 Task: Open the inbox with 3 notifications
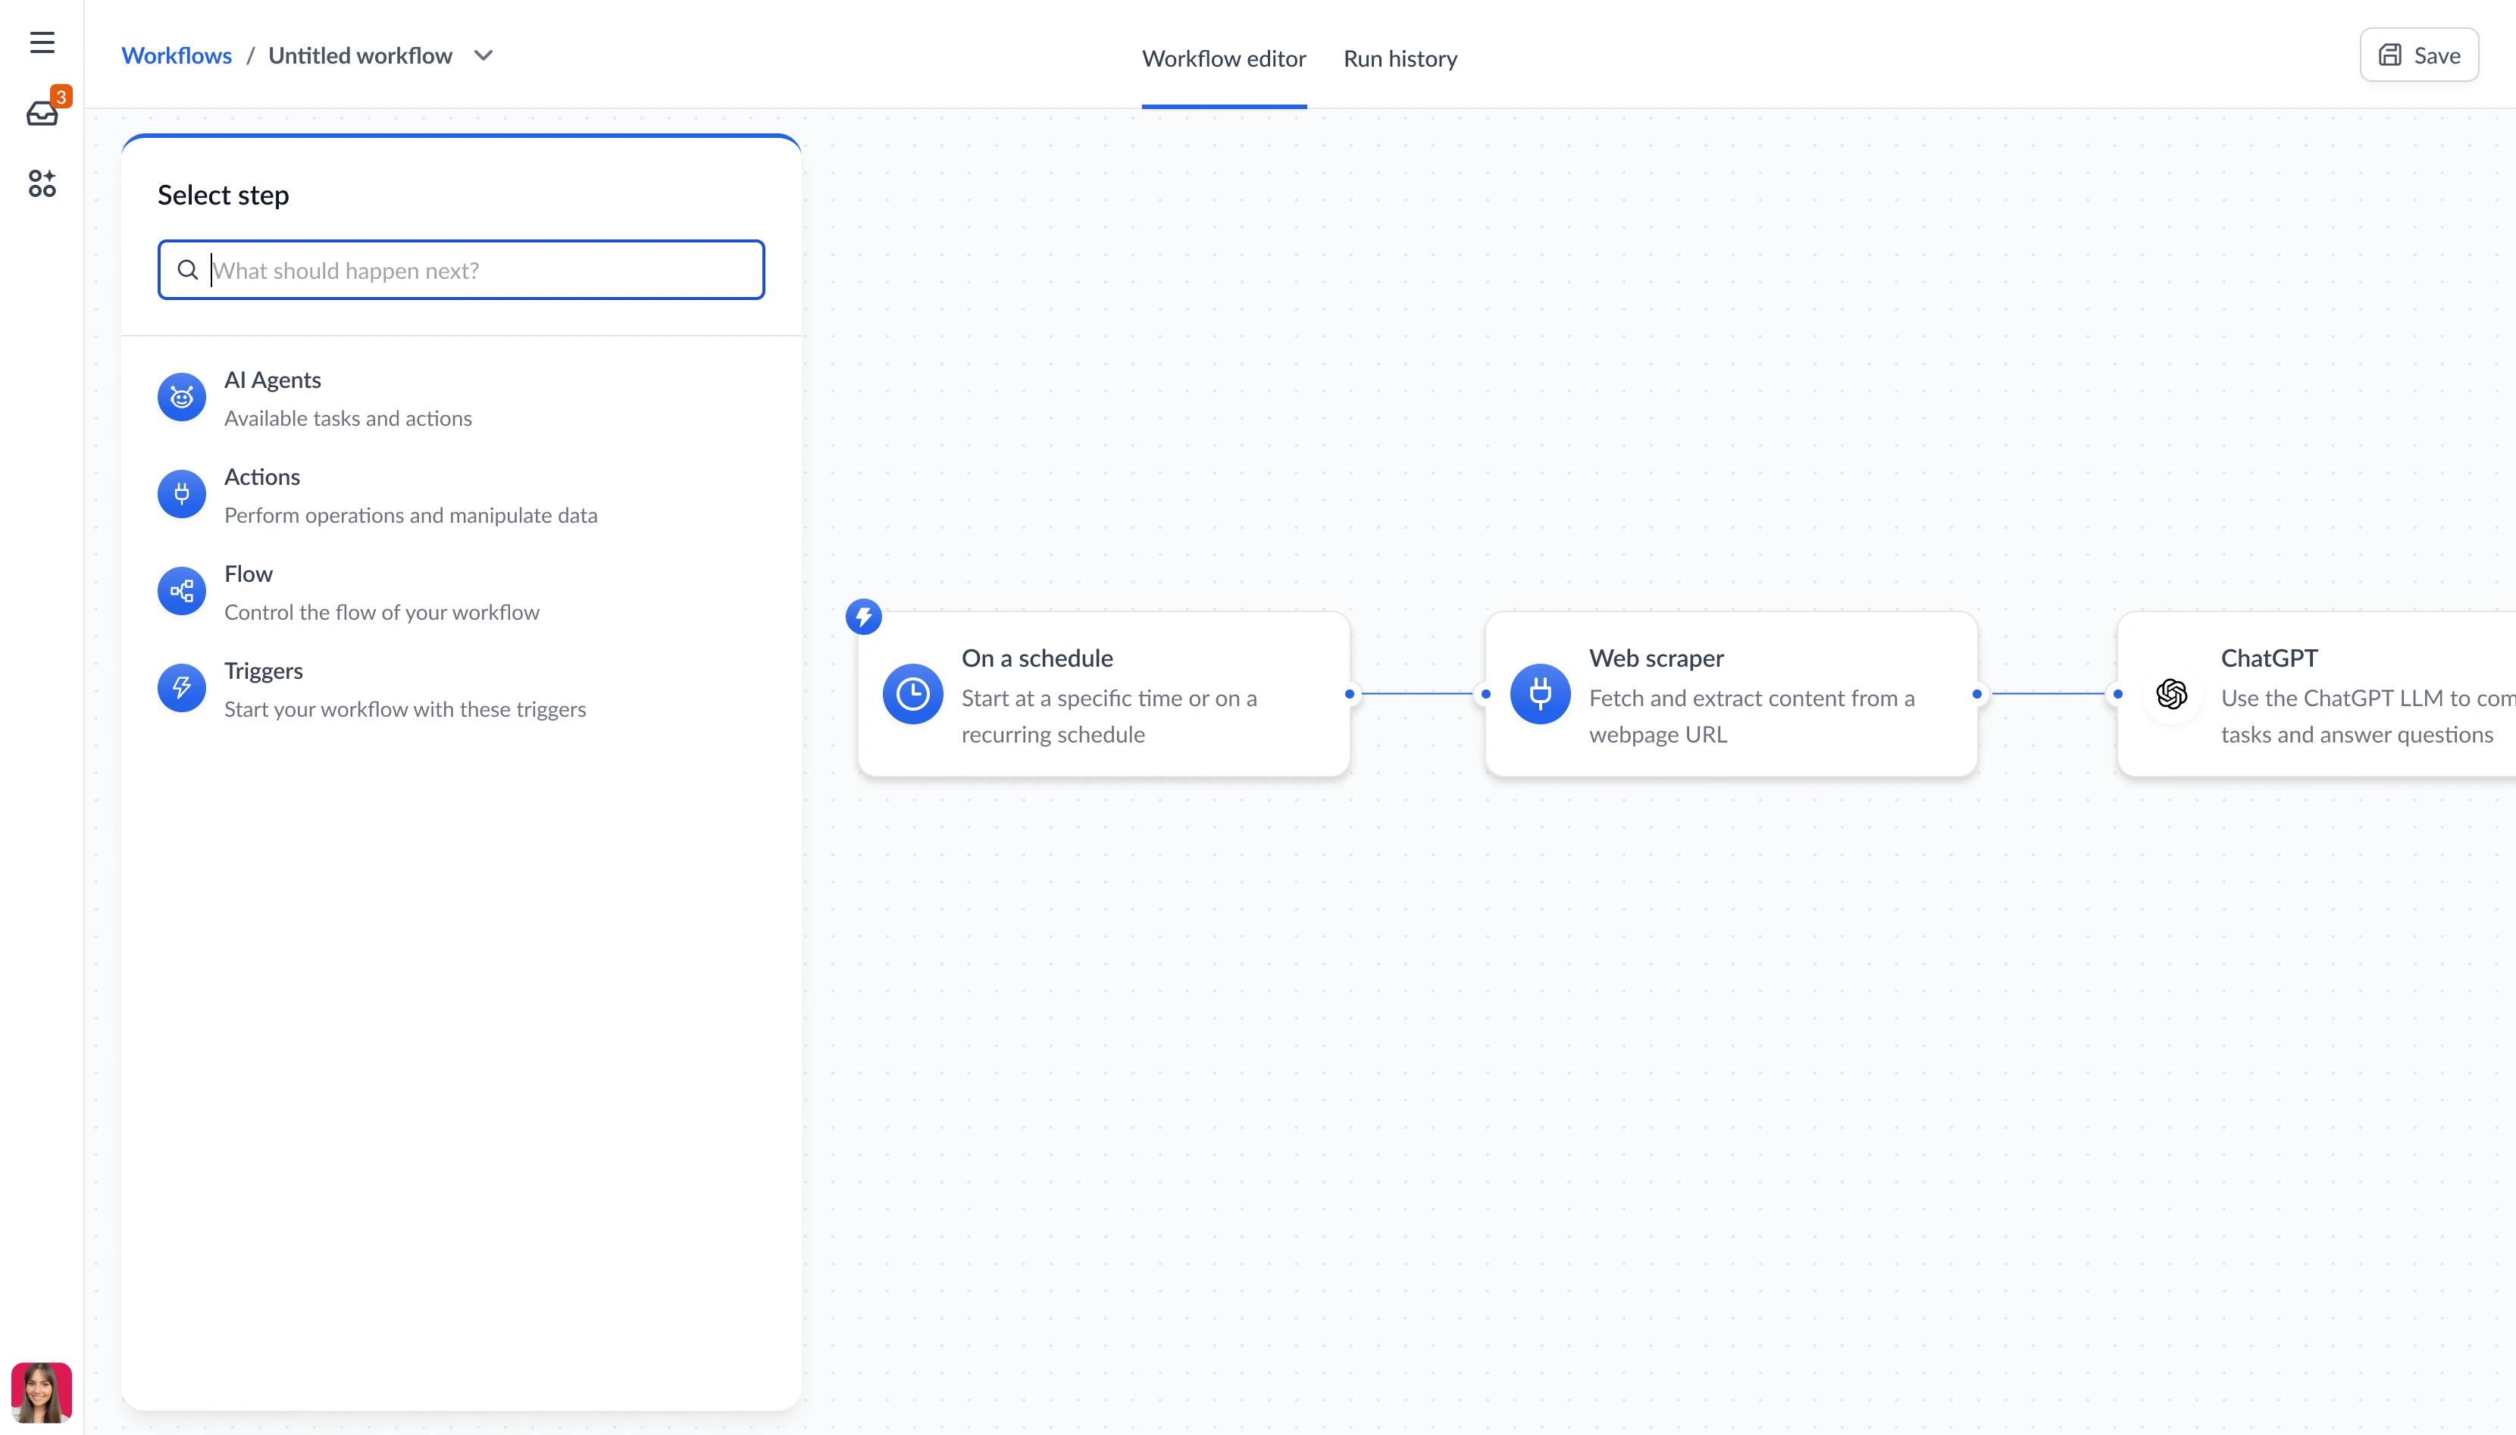coord(42,114)
